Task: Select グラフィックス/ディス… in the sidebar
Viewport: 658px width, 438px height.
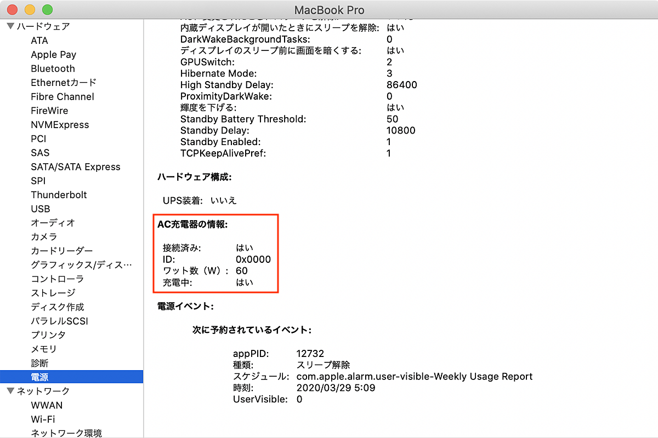Action: [x=82, y=265]
